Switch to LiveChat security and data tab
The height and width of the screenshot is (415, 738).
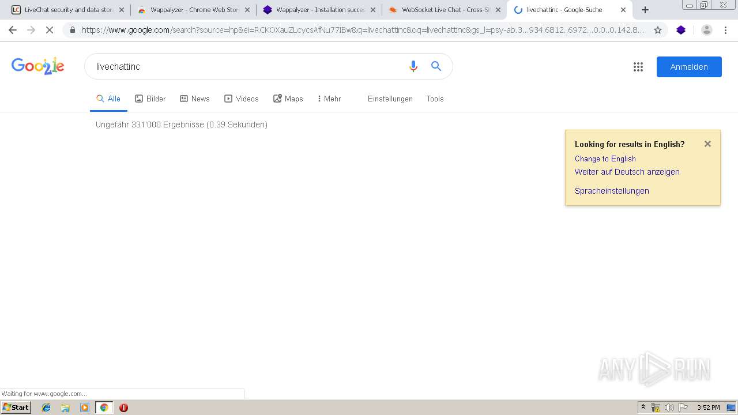coord(68,10)
